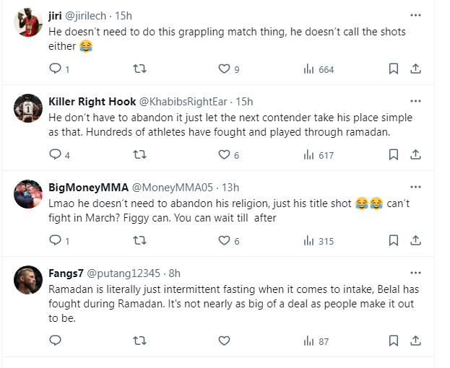Open more options on jiri's tweet
Viewport: 450px width, 368px height.
pyautogui.click(x=415, y=14)
